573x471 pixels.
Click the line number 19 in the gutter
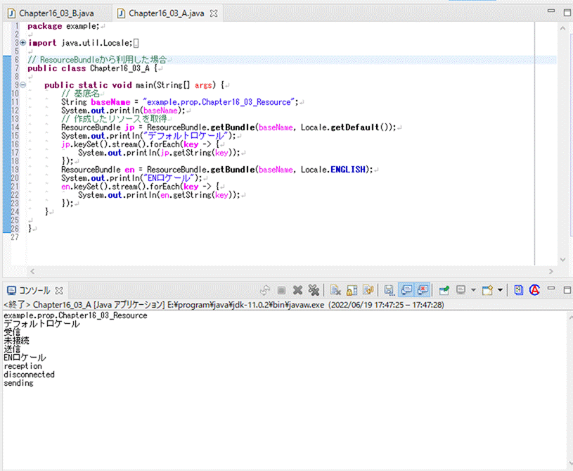click(15, 170)
